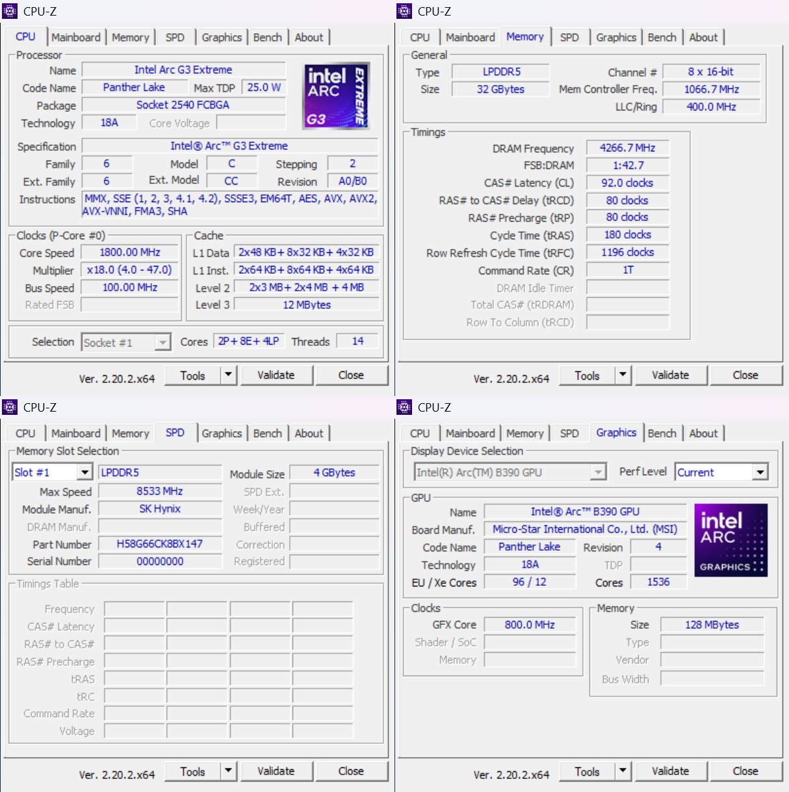Select About tab in the Graphics window

coord(703,433)
